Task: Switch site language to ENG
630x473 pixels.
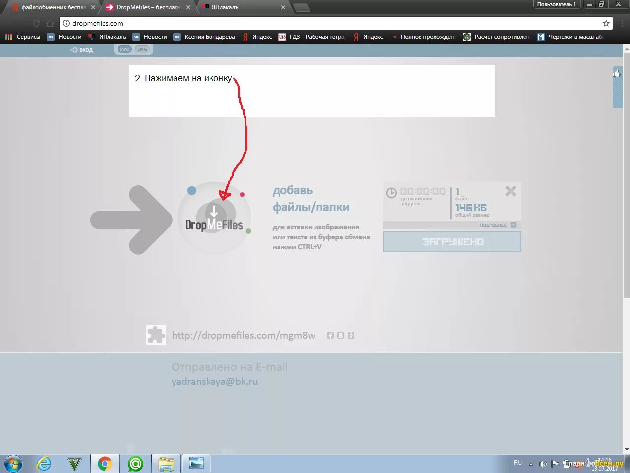Action: [142, 49]
